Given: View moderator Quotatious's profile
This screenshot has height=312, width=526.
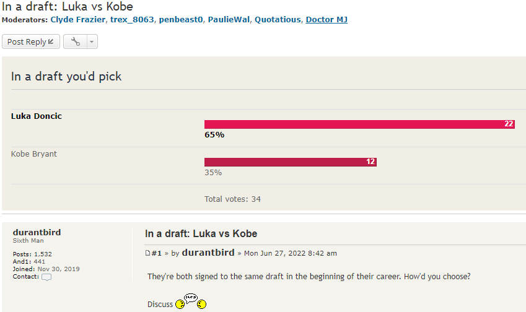Looking at the screenshot, I should coord(277,20).
